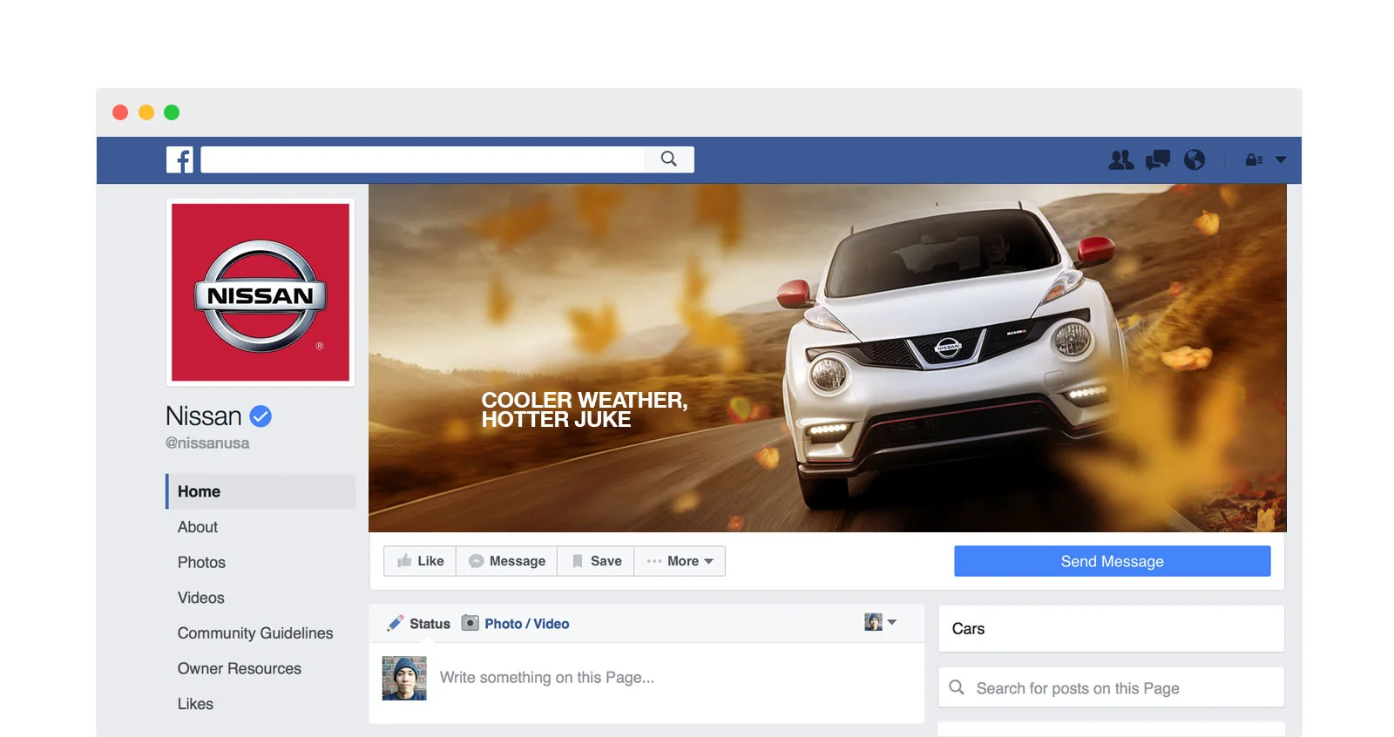Screen dimensions: 1394x737
Task: Select Home in the sidebar
Action: pos(261,491)
